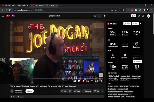The height and width of the screenshot is (102, 154).
Task: Open the tab search chevron
Action: coord(135,5)
